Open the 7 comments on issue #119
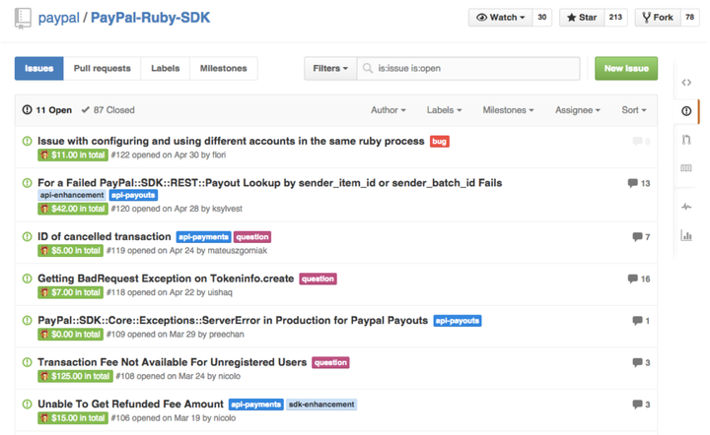This screenshot has width=710, height=435. click(641, 237)
